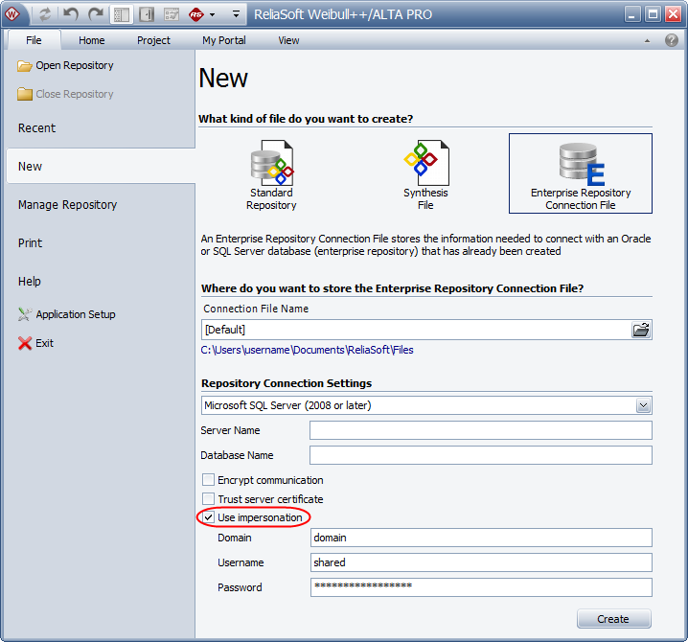
Task: Uncheck the Use impersonation checkbox
Action: (208, 517)
